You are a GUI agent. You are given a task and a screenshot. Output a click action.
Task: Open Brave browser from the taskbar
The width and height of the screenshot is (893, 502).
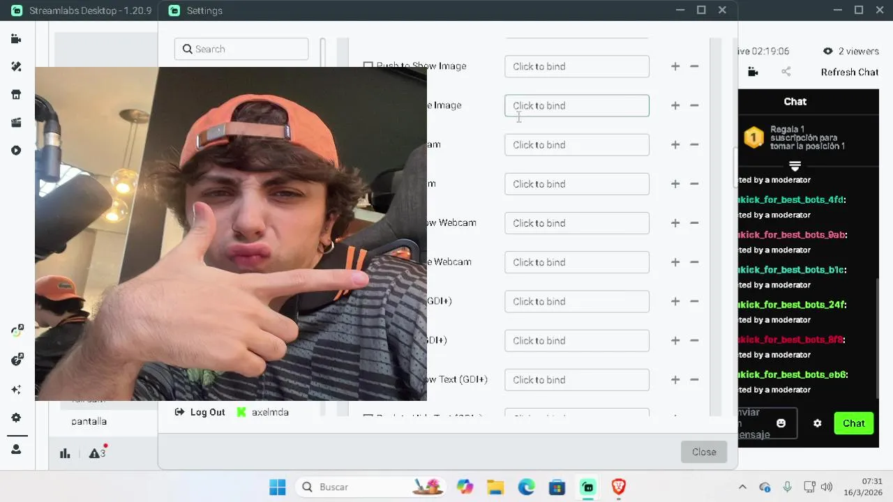click(618, 487)
